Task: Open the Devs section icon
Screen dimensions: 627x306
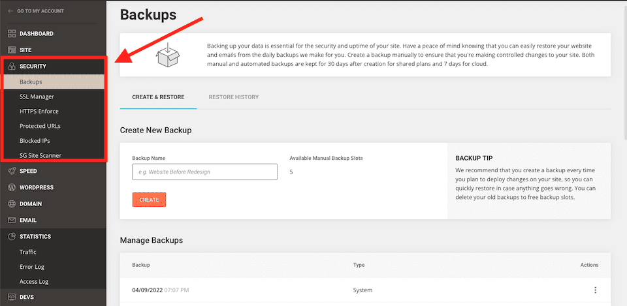Action: 12,298
